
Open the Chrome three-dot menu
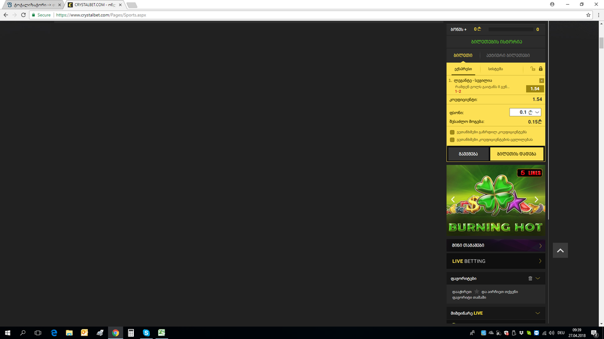[x=599, y=15]
